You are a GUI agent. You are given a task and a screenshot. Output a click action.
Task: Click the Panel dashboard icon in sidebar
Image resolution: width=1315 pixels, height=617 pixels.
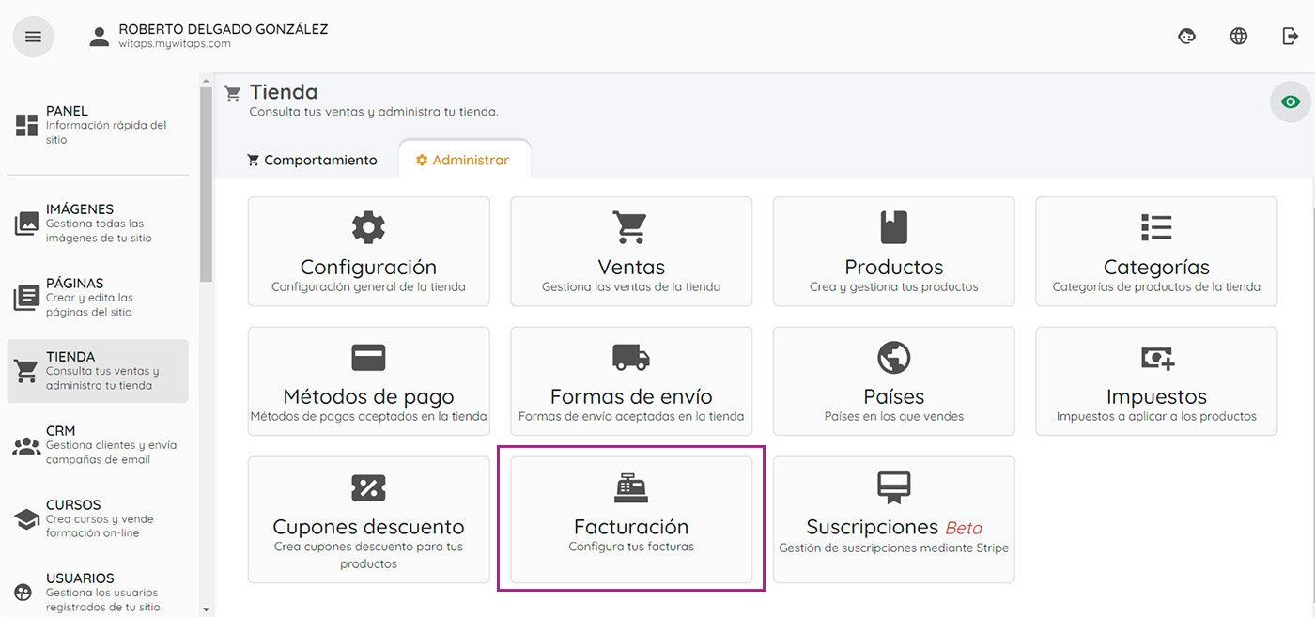click(x=26, y=125)
